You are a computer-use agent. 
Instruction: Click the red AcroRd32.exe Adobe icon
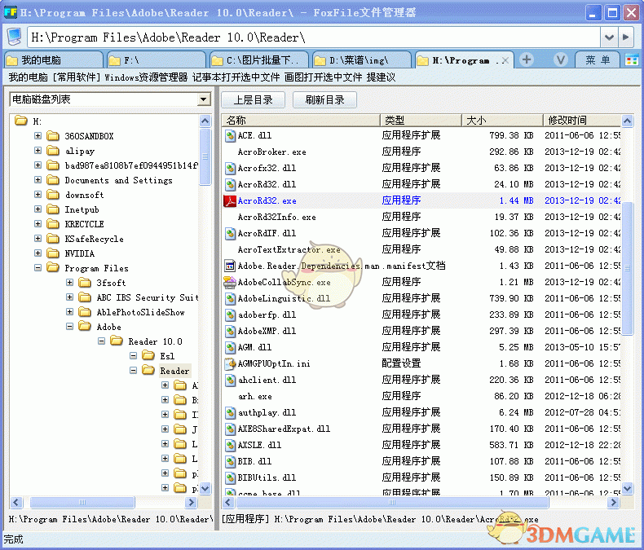pos(230,200)
